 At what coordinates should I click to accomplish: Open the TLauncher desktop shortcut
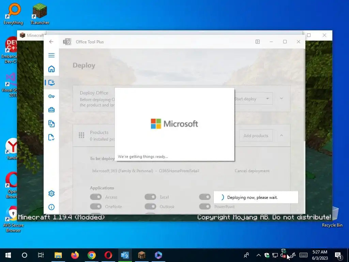pyautogui.click(x=40, y=13)
